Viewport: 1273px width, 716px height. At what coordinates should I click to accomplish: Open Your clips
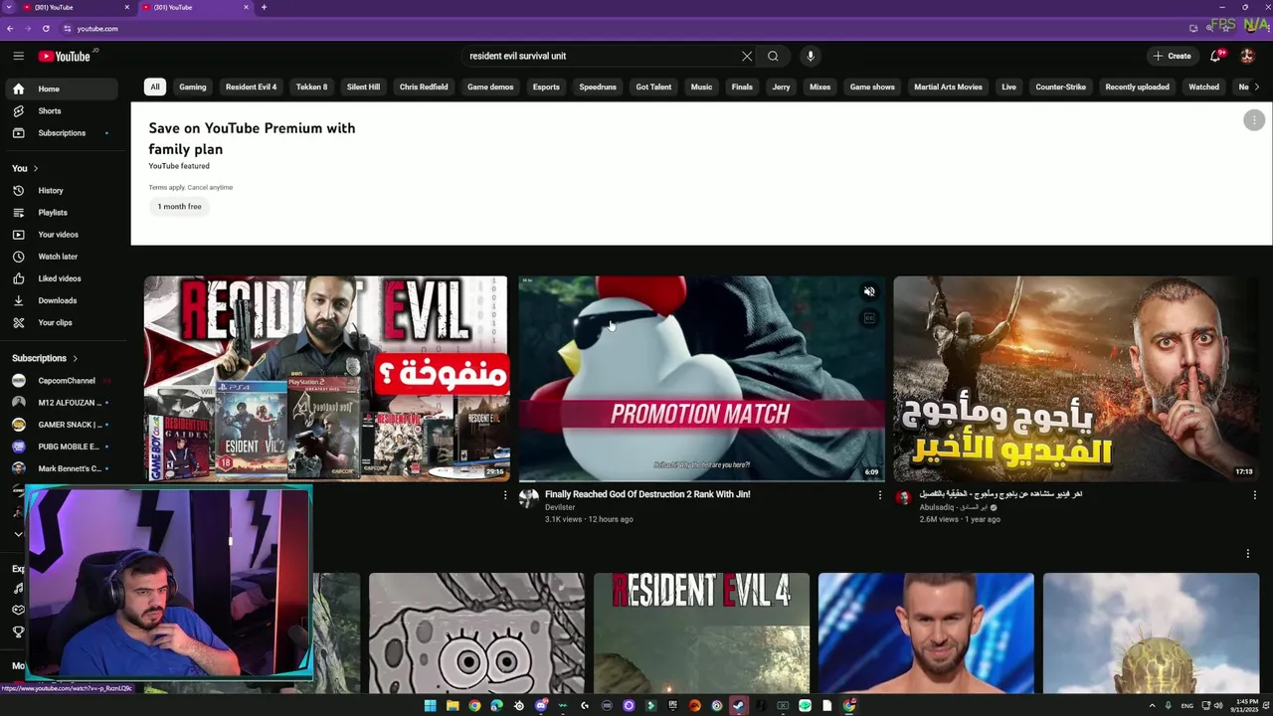click(64, 322)
